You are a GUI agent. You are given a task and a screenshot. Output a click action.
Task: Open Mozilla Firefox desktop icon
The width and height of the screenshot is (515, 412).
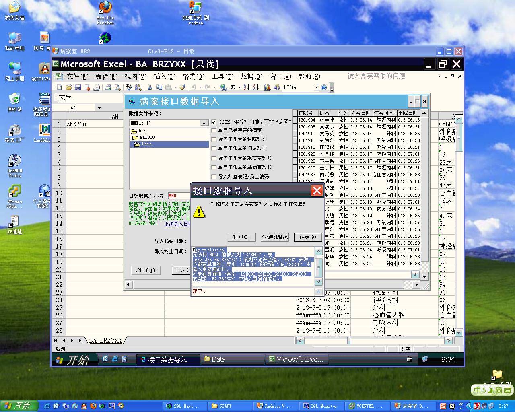[105, 13]
